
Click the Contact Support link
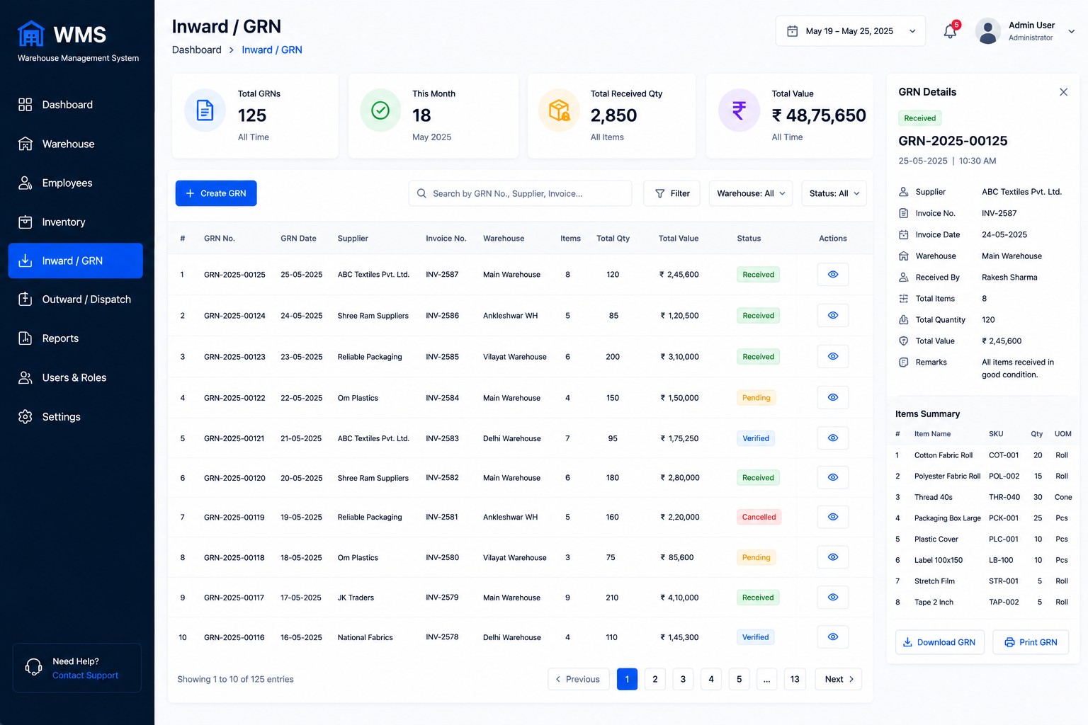85,675
